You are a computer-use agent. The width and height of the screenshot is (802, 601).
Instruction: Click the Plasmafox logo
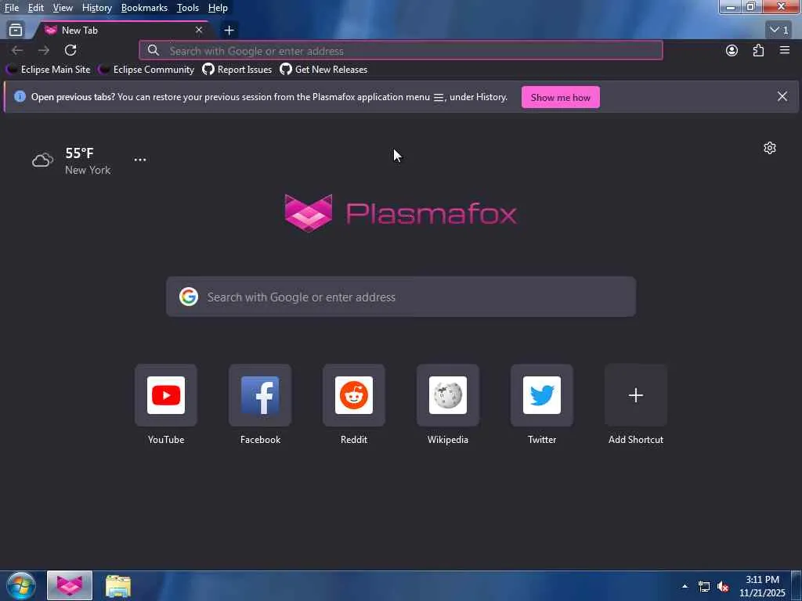(400, 213)
